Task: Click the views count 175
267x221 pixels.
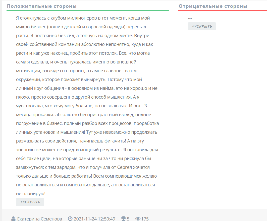Action: 145,219
